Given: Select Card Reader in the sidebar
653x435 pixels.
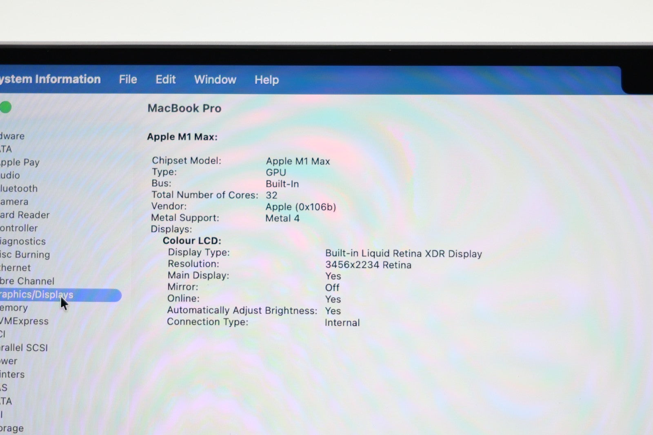Looking at the screenshot, I should (x=24, y=215).
